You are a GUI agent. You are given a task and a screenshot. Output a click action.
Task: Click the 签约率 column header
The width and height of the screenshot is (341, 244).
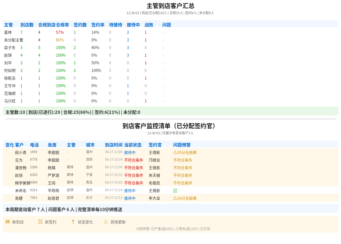pyautogui.click(x=98, y=25)
